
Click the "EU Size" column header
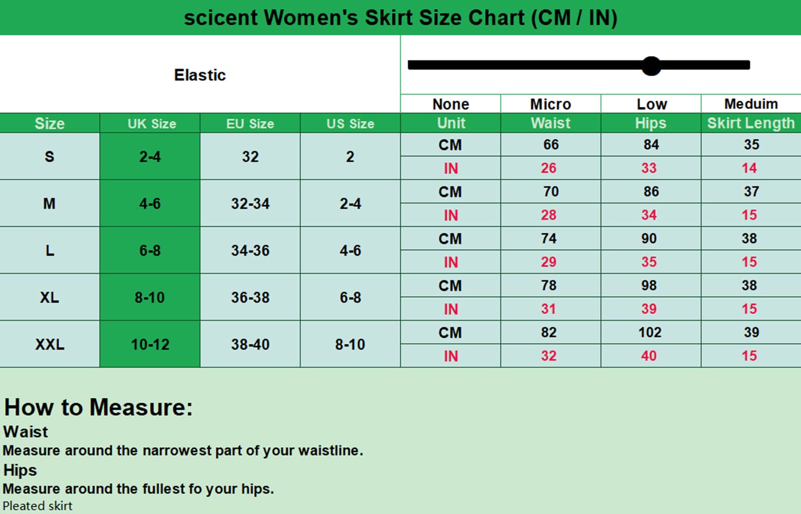pyautogui.click(x=250, y=123)
